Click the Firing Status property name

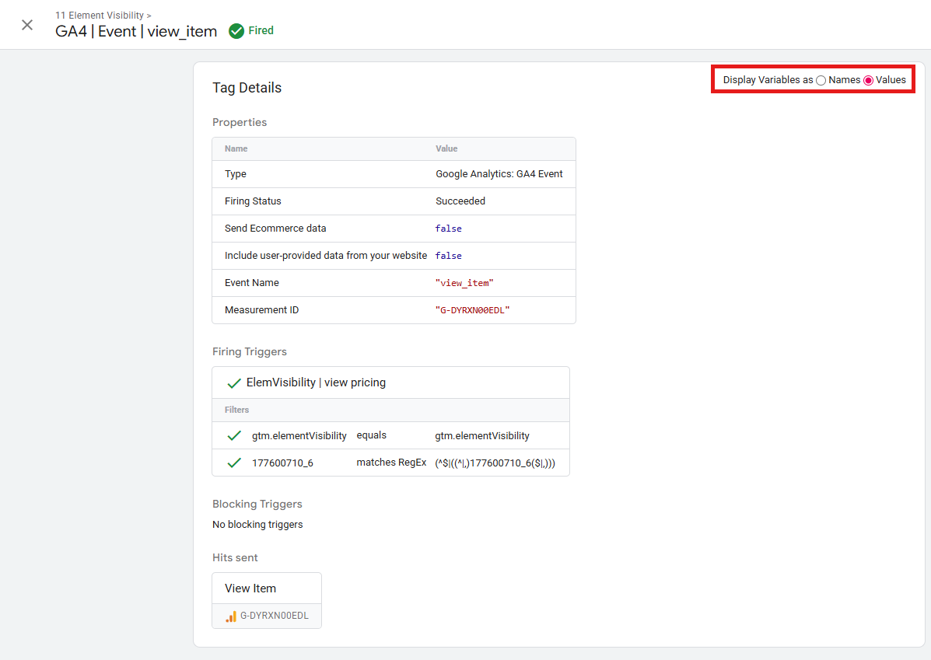tap(253, 201)
